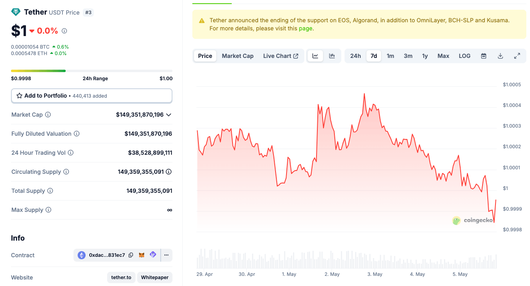Switch to the Market Cap tab
Image resolution: width=530 pixels, height=286 pixels.
point(237,55)
